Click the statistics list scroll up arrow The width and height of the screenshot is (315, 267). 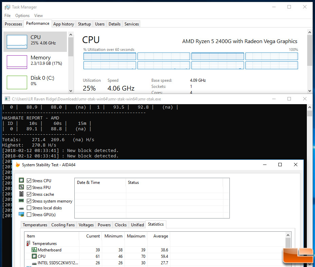(x=288, y=235)
